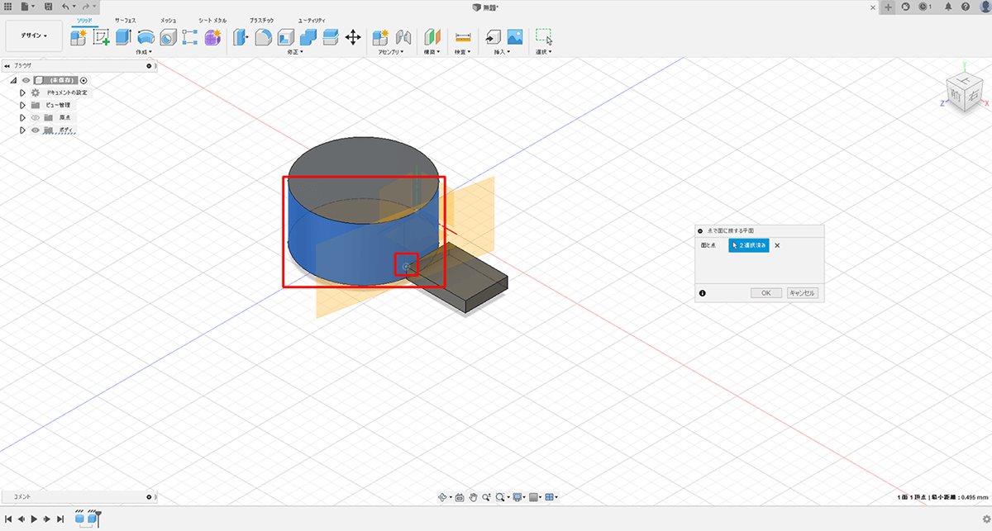Screen dimensions: 992x531
Task: Show the hidden 原点 folder
Action: point(36,118)
